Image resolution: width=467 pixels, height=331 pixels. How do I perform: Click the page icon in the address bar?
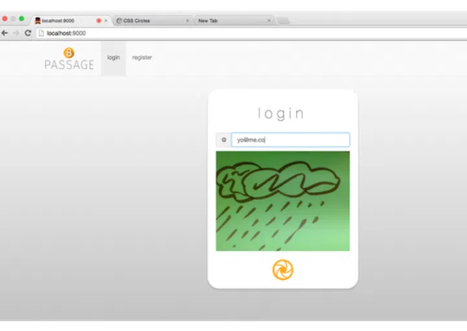(x=42, y=33)
